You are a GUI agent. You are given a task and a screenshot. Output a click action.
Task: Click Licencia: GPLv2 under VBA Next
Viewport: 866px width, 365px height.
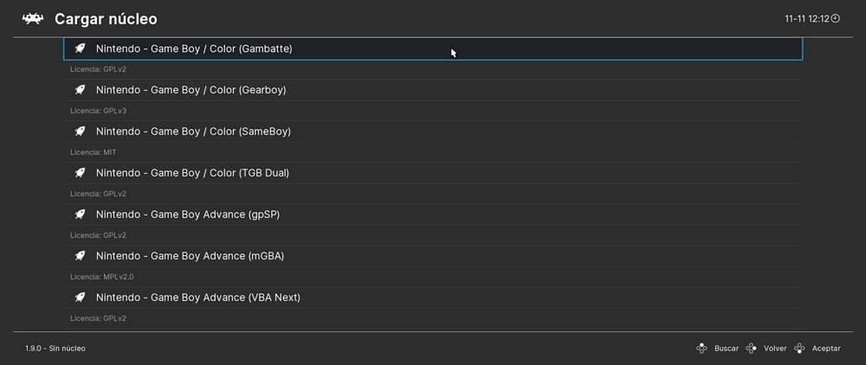click(x=99, y=318)
